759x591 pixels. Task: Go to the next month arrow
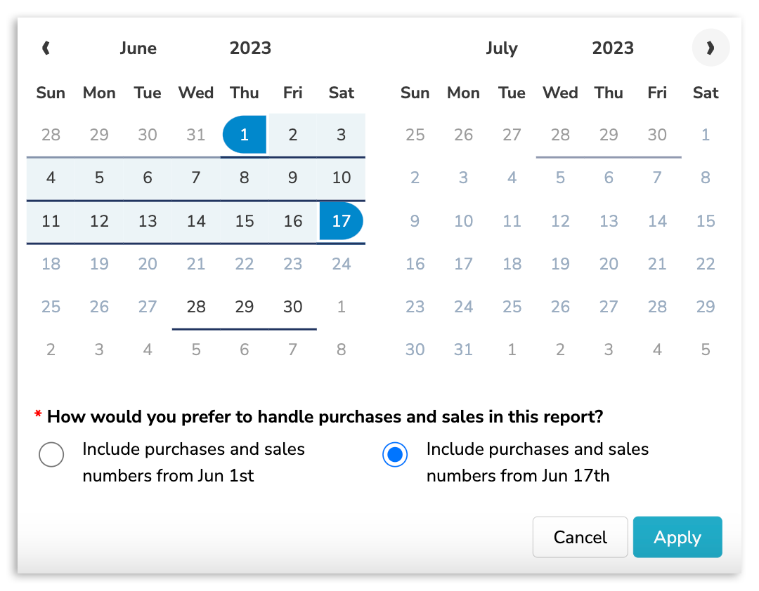point(711,48)
